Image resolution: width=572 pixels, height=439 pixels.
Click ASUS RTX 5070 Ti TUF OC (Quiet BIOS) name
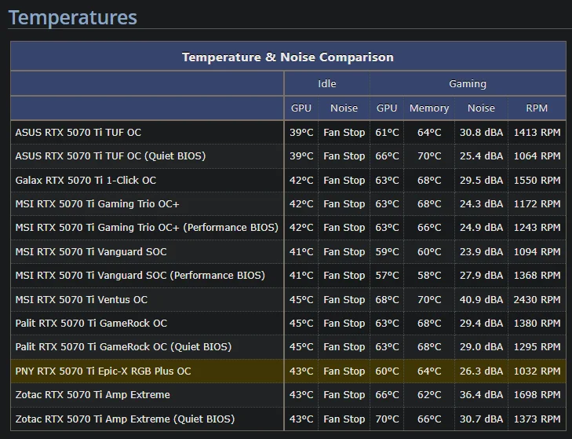pos(111,156)
